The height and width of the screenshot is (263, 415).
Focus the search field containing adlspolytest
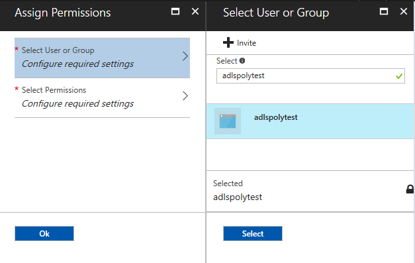point(310,76)
